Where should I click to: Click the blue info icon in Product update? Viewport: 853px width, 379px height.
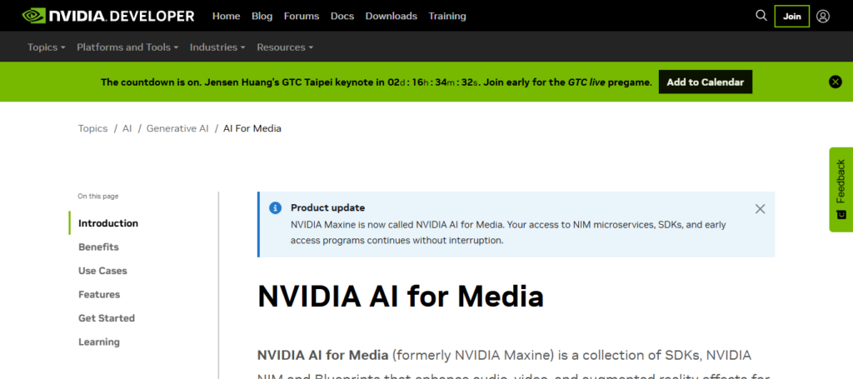pos(276,207)
